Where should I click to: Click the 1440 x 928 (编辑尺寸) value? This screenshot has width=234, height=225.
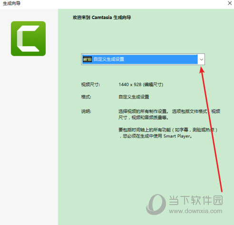[x=141, y=85]
